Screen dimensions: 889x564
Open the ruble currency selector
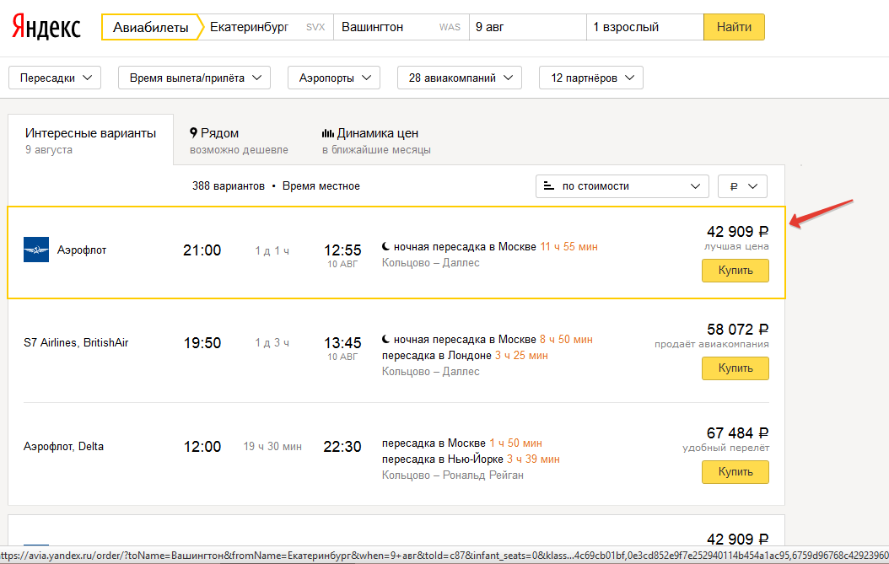coord(741,186)
